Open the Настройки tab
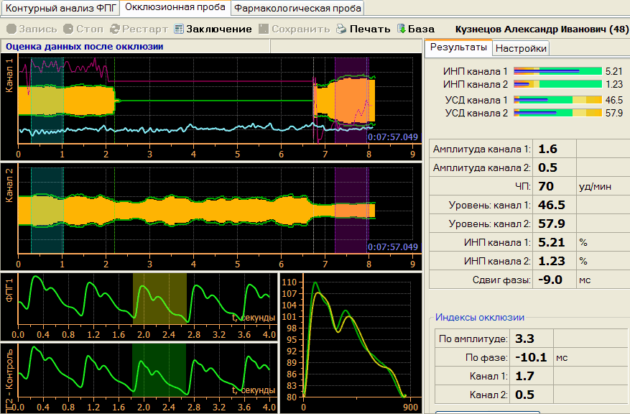The height and width of the screenshot is (414, 630). point(521,49)
